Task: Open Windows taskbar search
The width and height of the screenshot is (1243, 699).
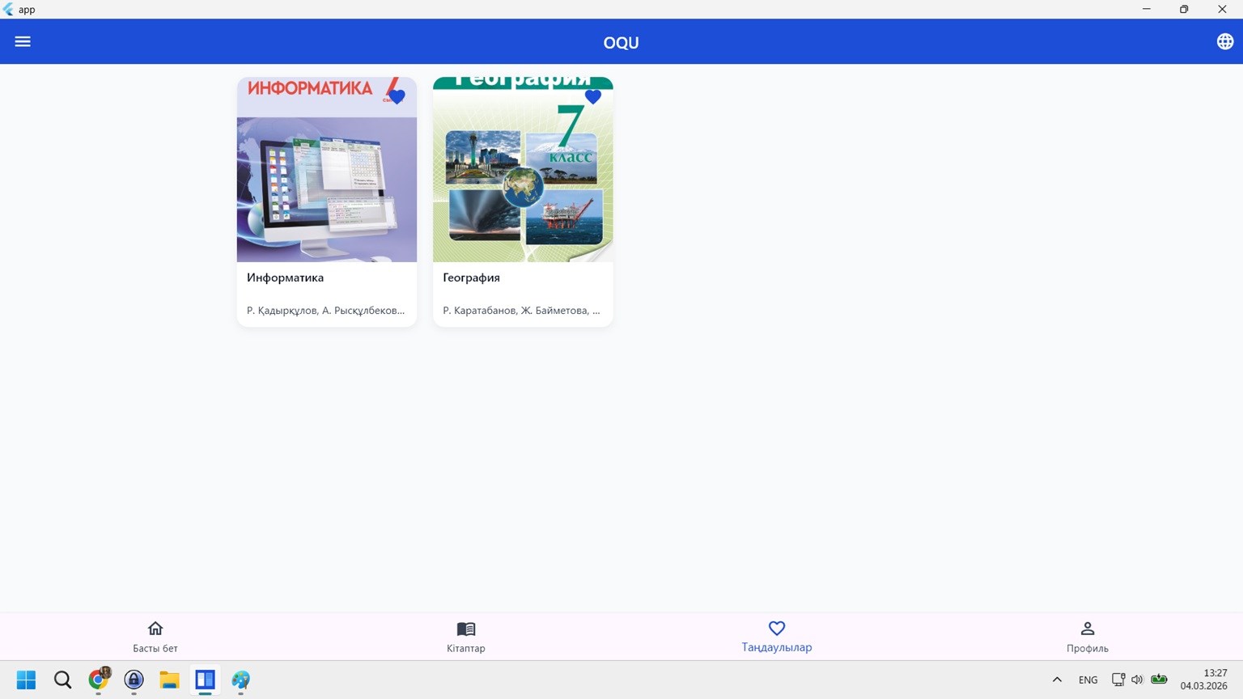Action: coord(62,680)
